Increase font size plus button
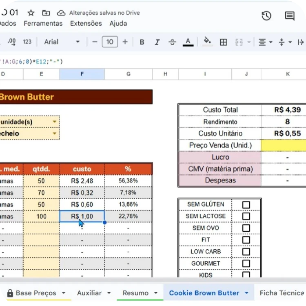This screenshot has width=306, height=306. (x=125, y=42)
